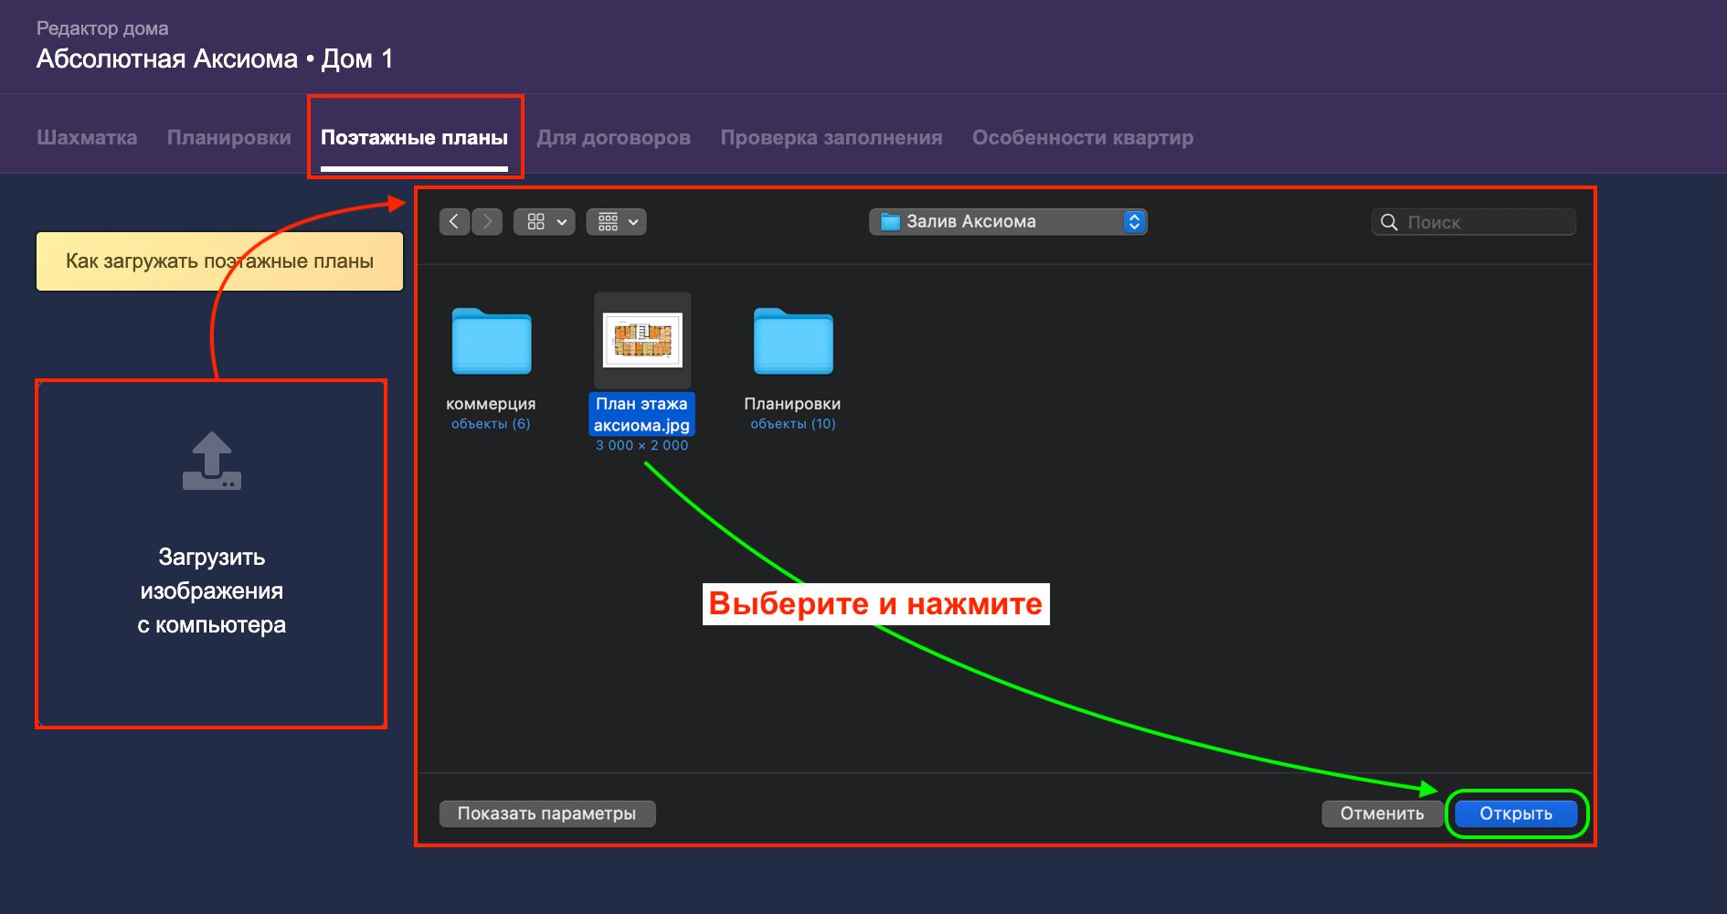Open the icon view mode dropdown
The height and width of the screenshot is (914, 1727).
pyautogui.click(x=545, y=222)
